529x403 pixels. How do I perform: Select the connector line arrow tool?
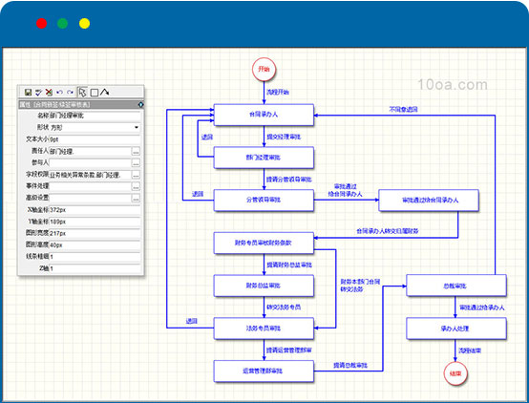pyautogui.click(x=105, y=92)
